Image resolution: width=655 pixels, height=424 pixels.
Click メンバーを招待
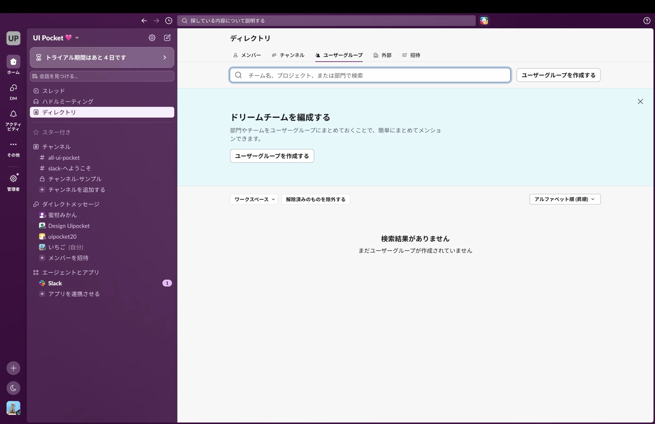(102, 258)
